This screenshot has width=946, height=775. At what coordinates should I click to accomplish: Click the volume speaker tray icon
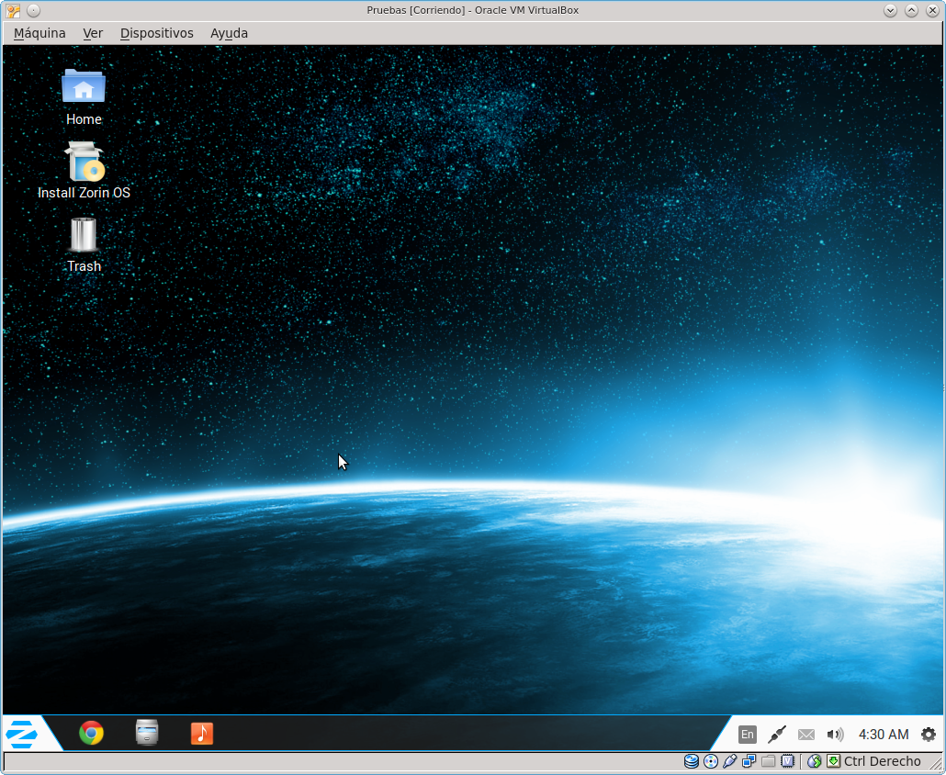(x=835, y=734)
